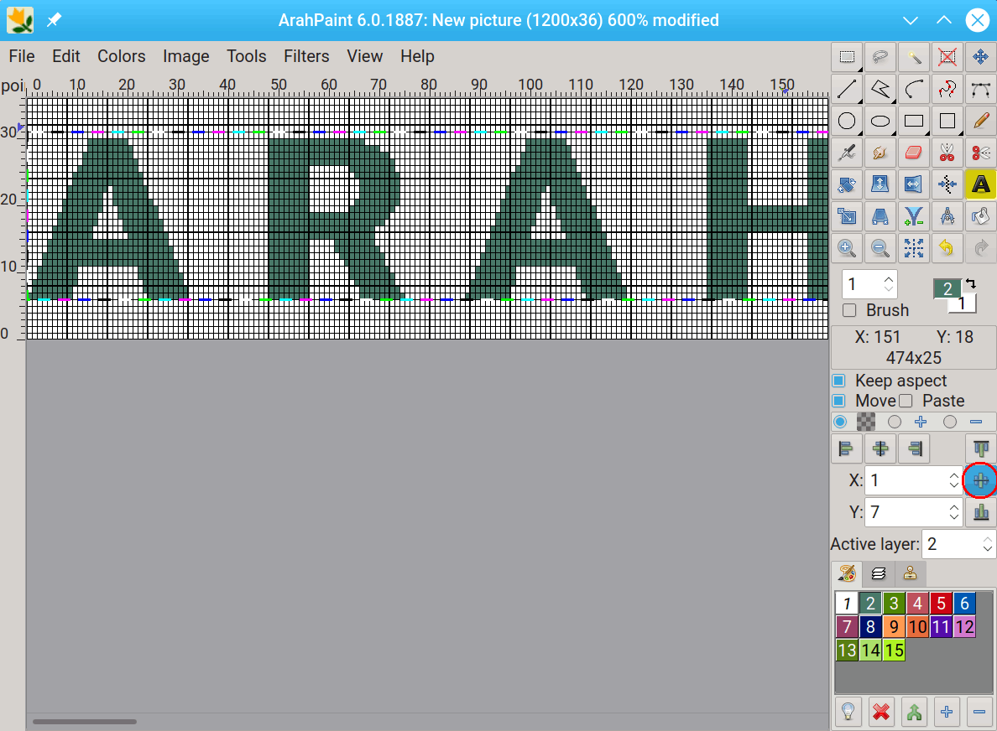Undo the last action with yellow arrow
Image resolution: width=997 pixels, height=731 pixels.
click(x=947, y=247)
